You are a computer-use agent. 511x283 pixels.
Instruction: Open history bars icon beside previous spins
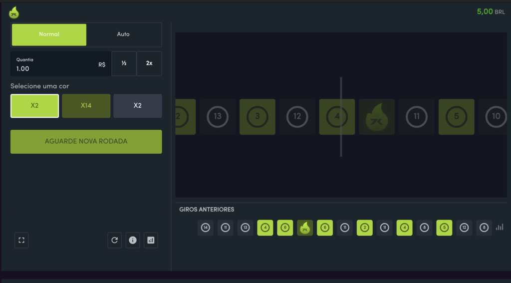[500, 227]
